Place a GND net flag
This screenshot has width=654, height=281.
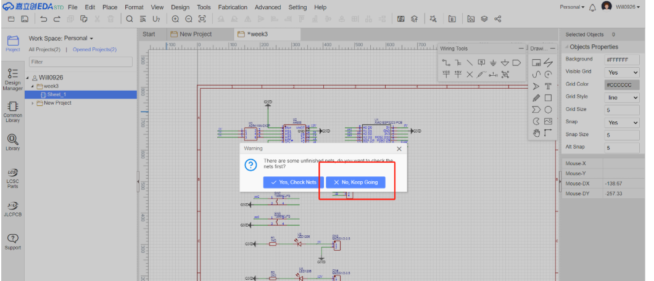[493, 63]
